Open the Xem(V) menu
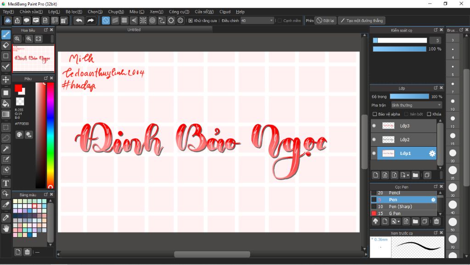470x265 pixels. (157, 11)
